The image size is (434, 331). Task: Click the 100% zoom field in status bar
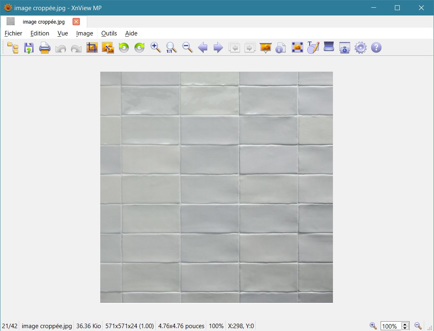tap(390, 326)
